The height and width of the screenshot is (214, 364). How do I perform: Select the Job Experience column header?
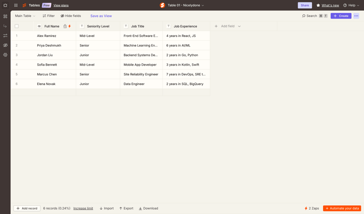(187, 26)
